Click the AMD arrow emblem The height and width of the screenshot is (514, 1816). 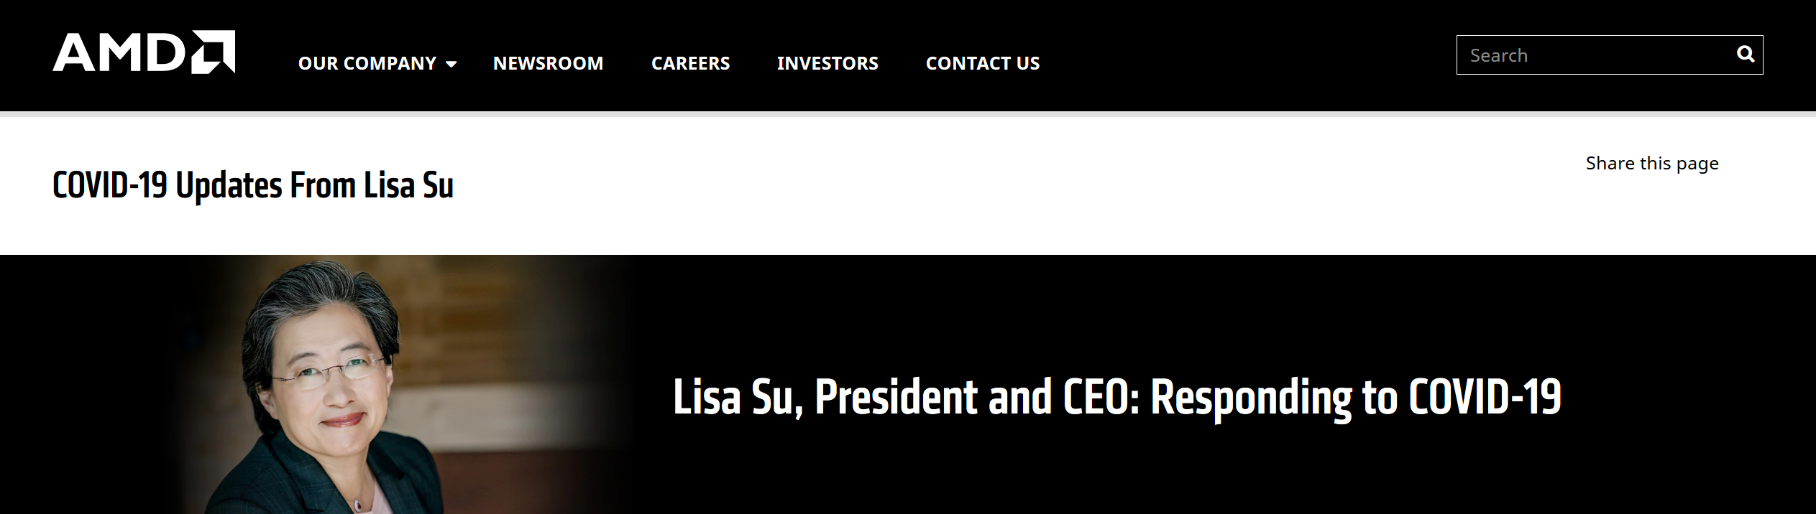click(213, 52)
